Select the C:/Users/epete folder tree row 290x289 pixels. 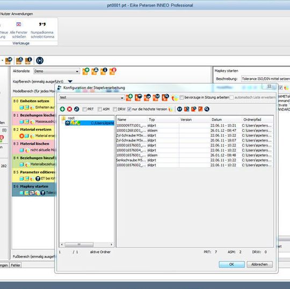click(90, 123)
